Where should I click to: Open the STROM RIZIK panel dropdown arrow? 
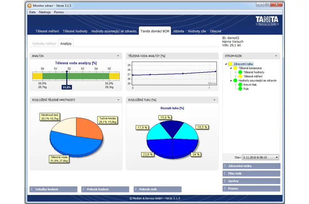click(276, 56)
